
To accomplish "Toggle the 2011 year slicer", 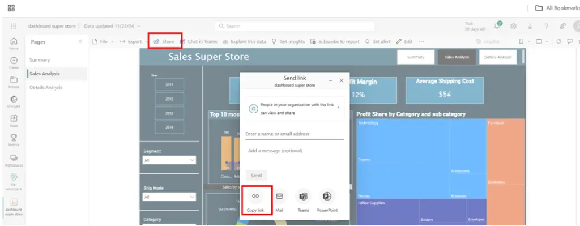I will (169, 84).
